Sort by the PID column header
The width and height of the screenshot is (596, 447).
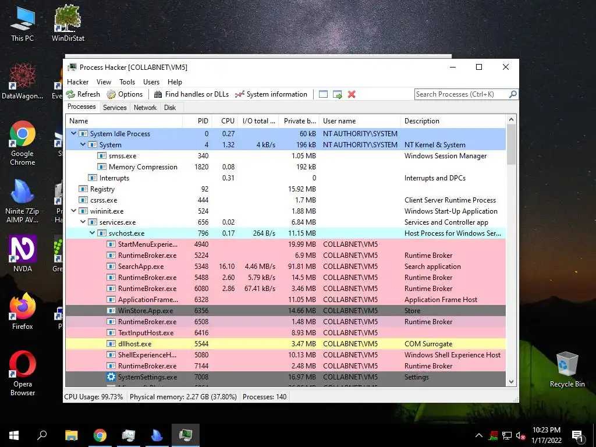(x=197, y=121)
